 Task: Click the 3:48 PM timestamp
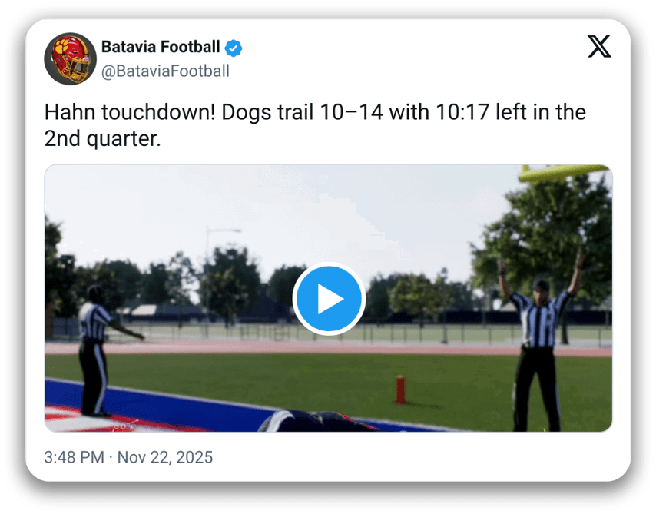coord(74,457)
